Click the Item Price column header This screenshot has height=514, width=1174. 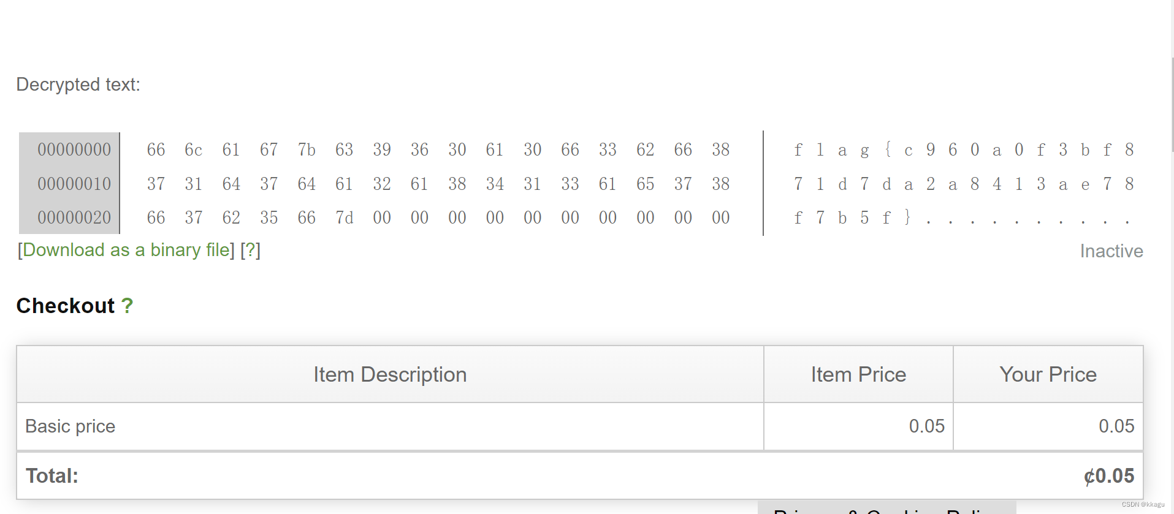(858, 374)
